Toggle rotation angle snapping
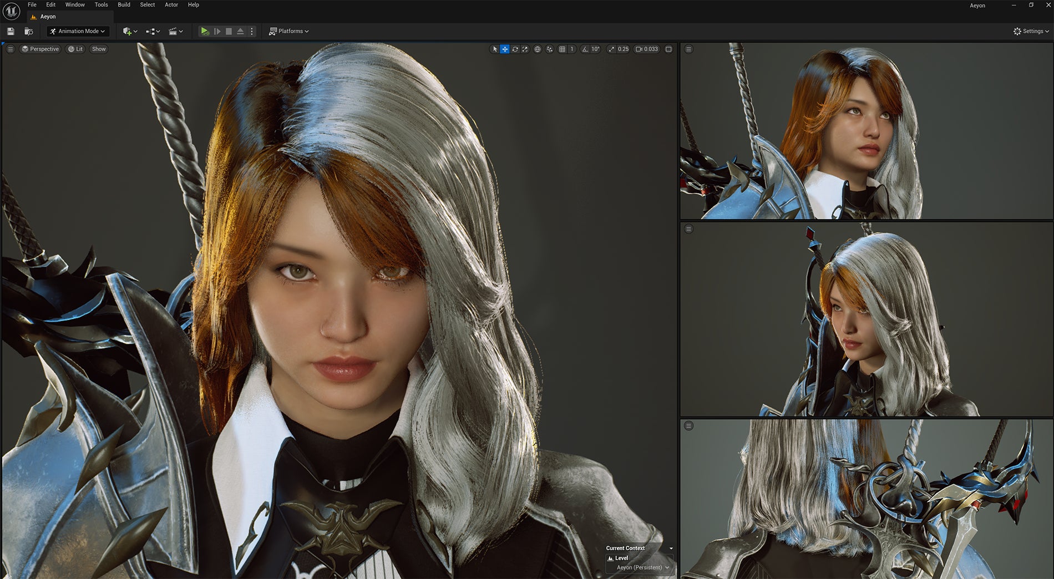 [585, 49]
